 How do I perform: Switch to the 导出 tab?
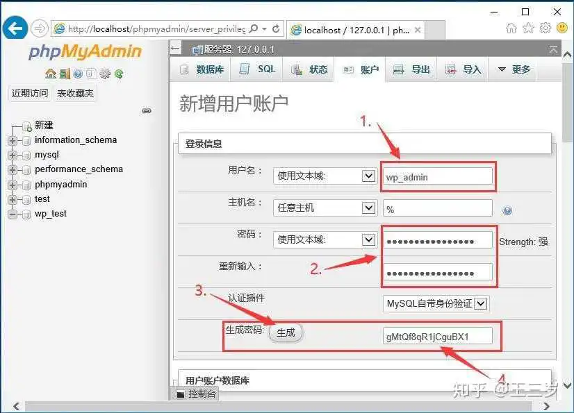click(411, 69)
